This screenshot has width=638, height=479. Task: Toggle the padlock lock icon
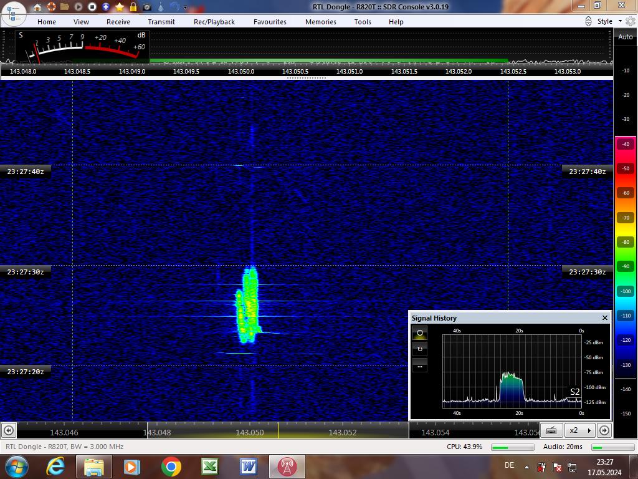133,6
